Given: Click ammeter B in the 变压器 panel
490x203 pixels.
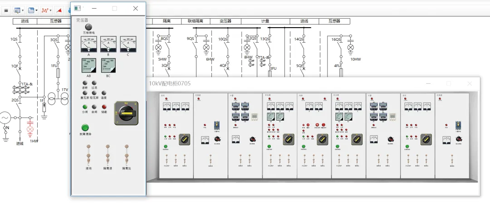Looking at the screenshot, I should coord(108,44).
